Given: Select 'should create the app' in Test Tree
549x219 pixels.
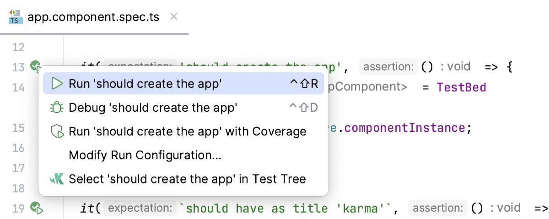Looking at the screenshot, I should click(187, 179).
